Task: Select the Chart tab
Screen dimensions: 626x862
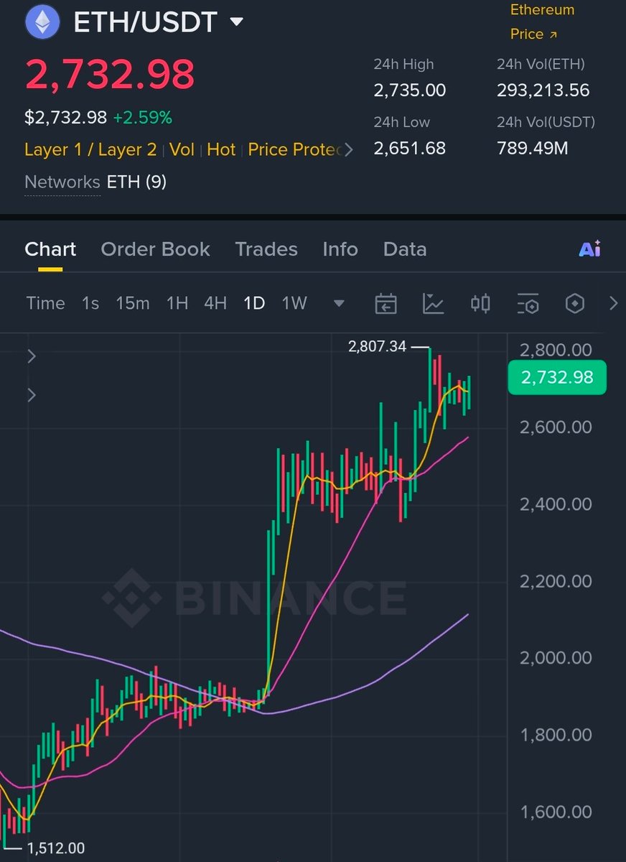Action: click(x=50, y=249)
